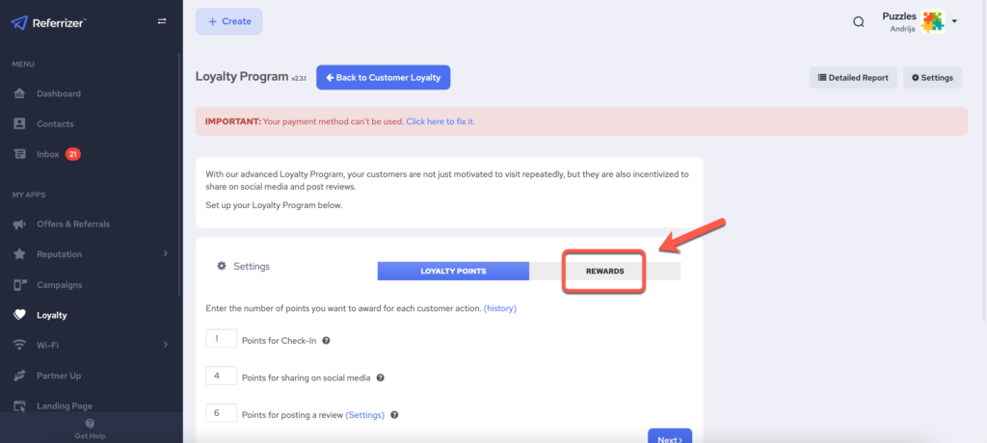Screen dimensions: 987x443
Task: Open the points history link
Action: pos(501,307)
